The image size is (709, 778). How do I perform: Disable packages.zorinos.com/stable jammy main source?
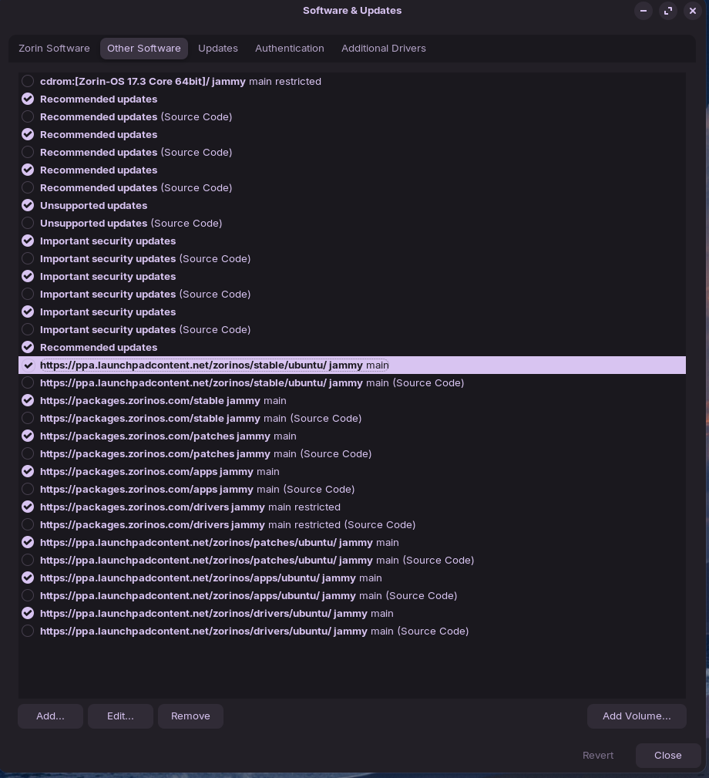pyautogui.click(x=28, y=401)
